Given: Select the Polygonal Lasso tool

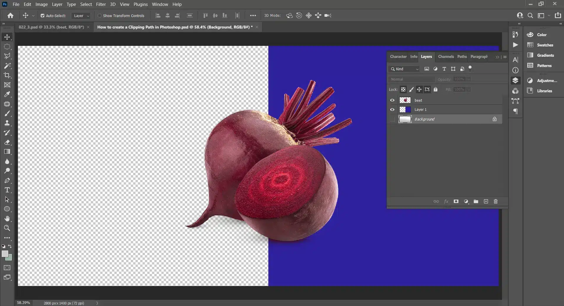Looking at the screenshot, I should click(7, 56).
